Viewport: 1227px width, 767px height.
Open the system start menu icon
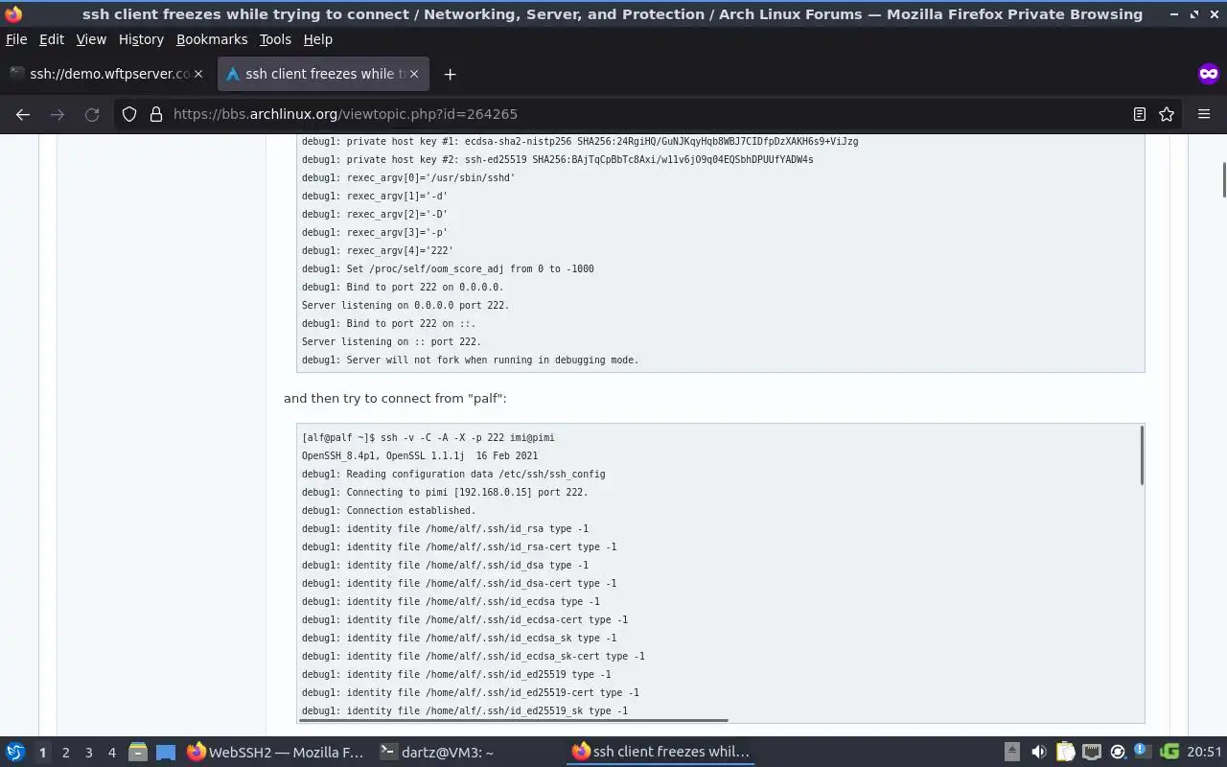15,753
